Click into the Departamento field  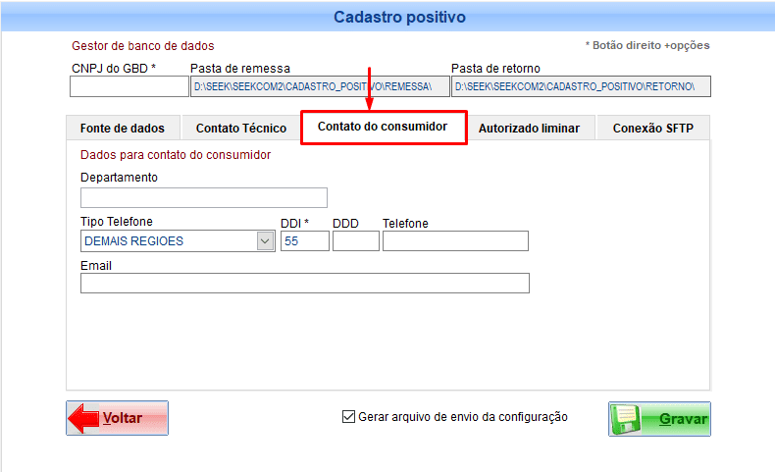click(x=204, y=197)
